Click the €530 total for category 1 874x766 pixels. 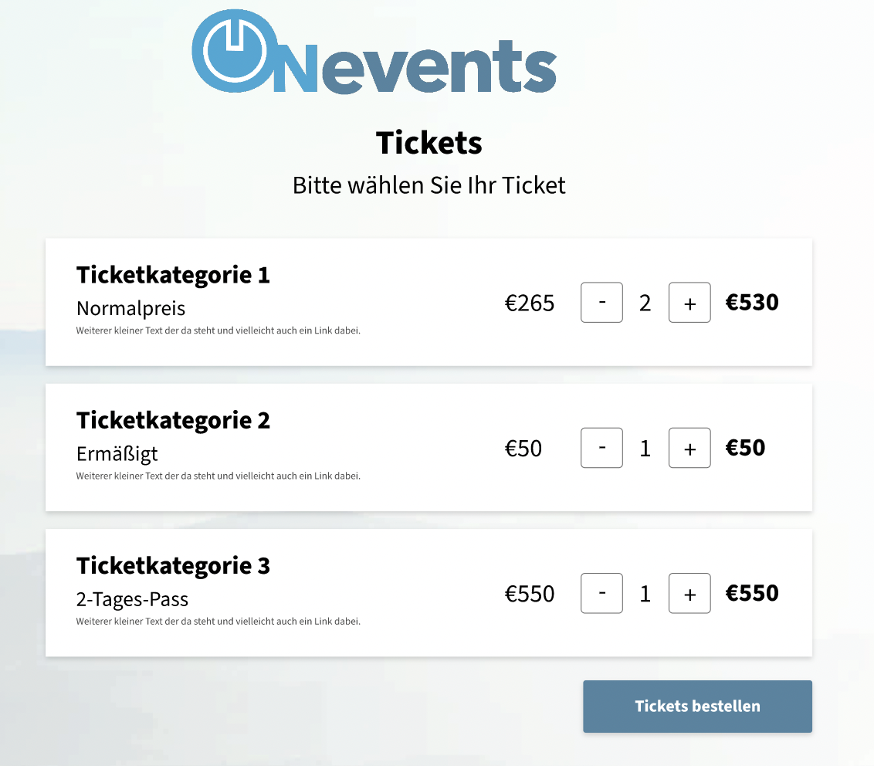[751, 302]
